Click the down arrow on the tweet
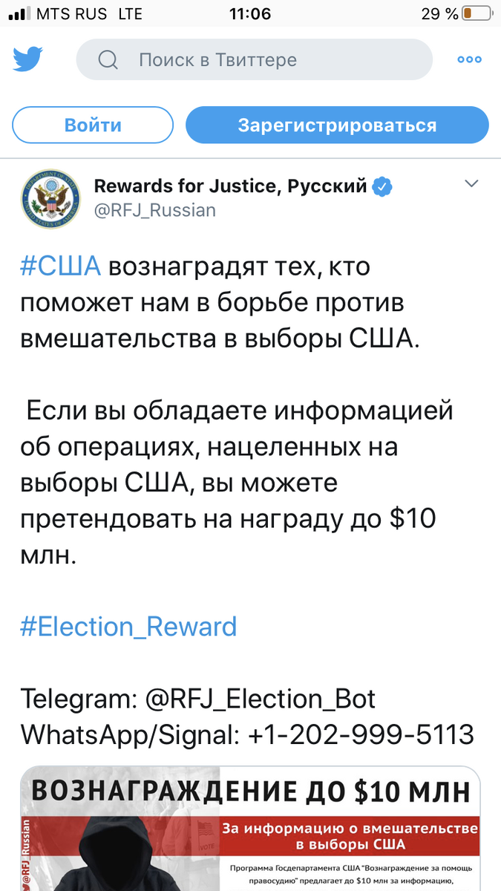 (x=471, y=183)
